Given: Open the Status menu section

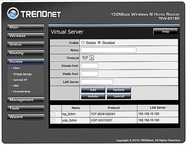Looking at the screenshot, I should (25, 44).
